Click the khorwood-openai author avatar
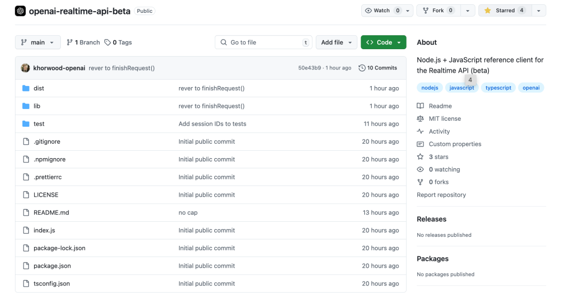Screen dimensions: 577x295 tap(26, 68)
